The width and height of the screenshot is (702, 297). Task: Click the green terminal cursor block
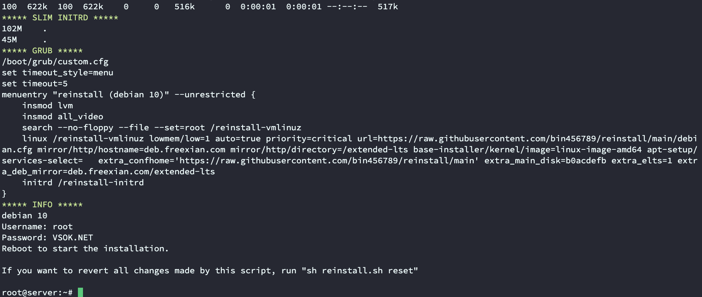[x=80, y=292]
